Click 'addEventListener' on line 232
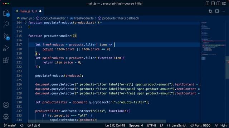Image resolution: width=229 pixels, height=128 pixels. 76,111
